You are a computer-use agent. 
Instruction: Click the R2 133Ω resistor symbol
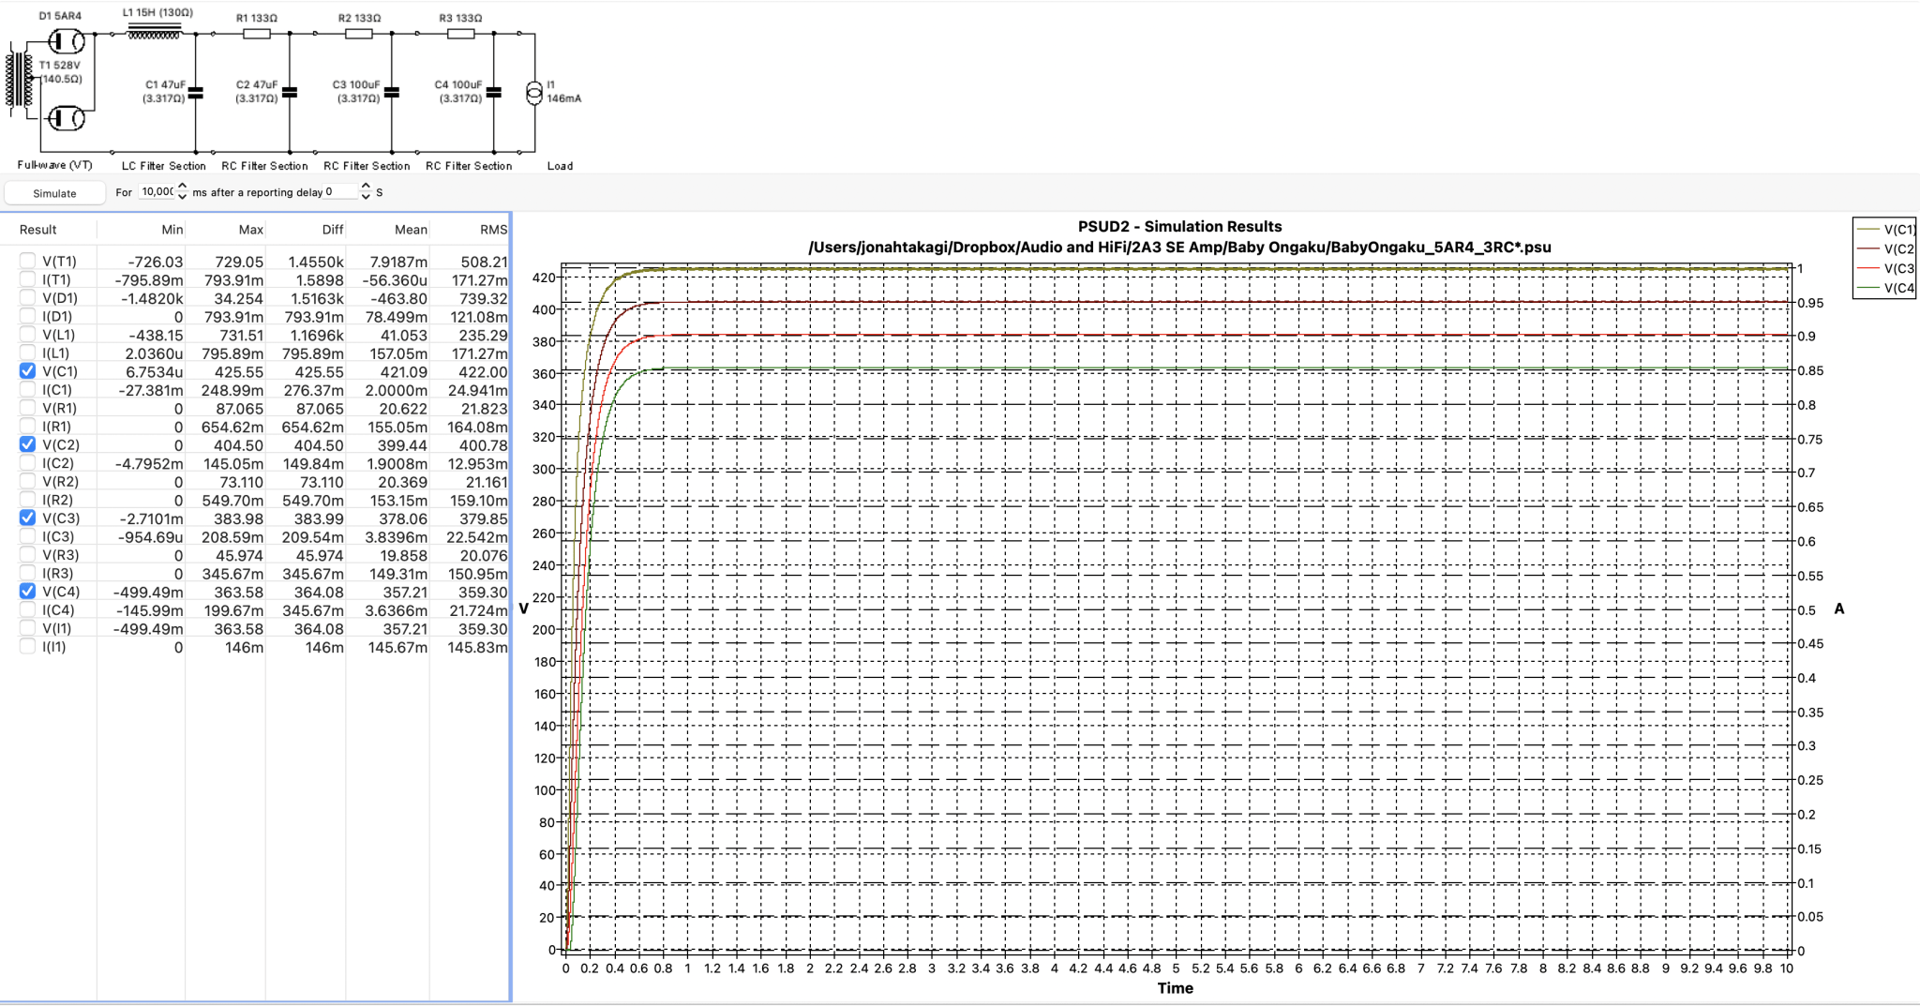pyautogui.click(x=359, y=34)
